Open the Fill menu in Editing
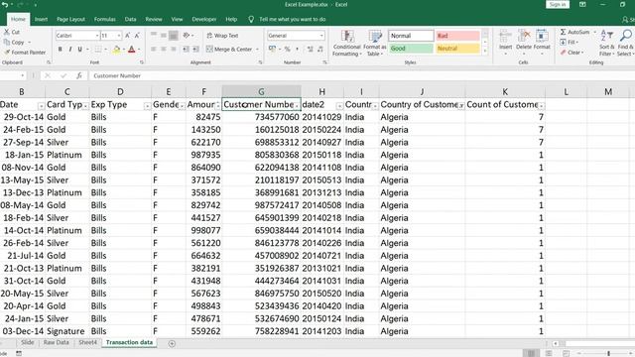 tap(570, 42)
